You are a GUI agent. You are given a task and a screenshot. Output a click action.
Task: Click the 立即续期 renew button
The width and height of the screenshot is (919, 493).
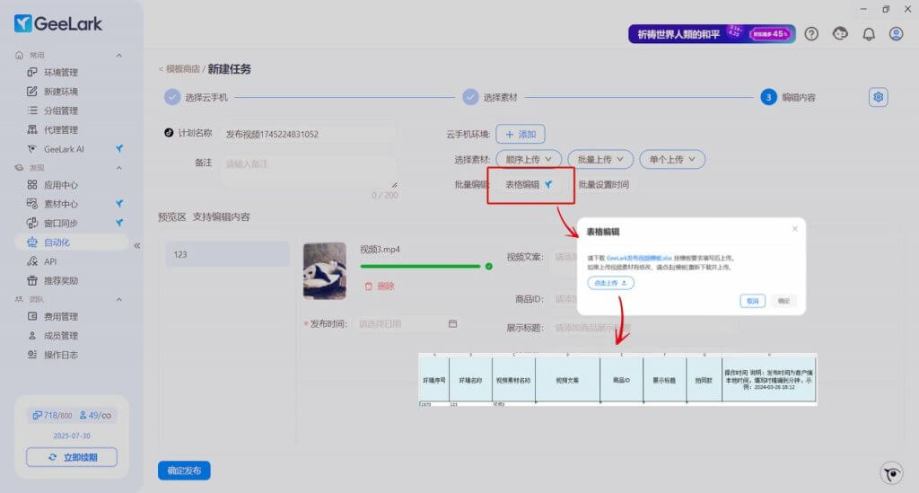[x=72, y=457]
